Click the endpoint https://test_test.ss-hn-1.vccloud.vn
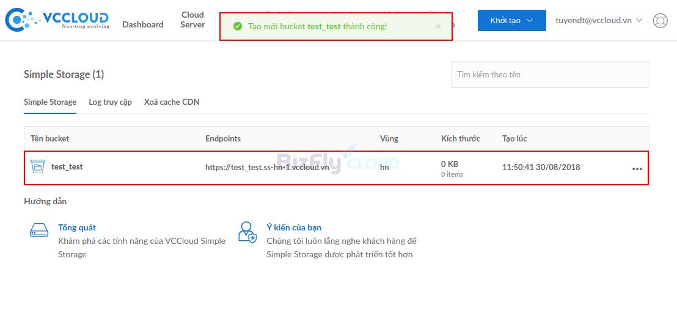 [x=267, y=168]
